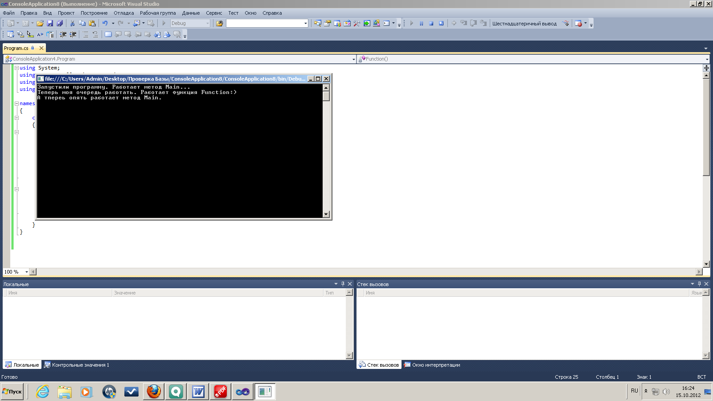The height and width of the screenshot is (401, 713).
Task: Decrease line indent icon
Action: [63, 34]
